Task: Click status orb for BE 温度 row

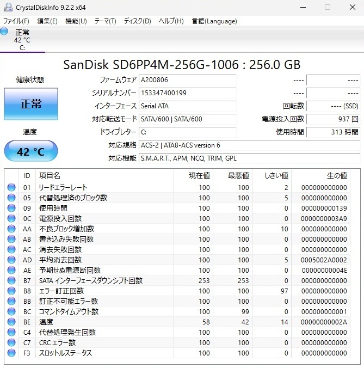Action: point(11,322)
